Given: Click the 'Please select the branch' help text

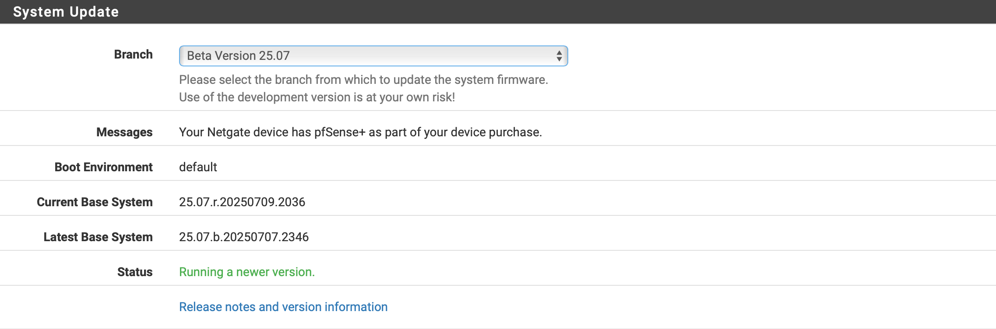Looking at the screenshot, I should click(x=363, y=80).
